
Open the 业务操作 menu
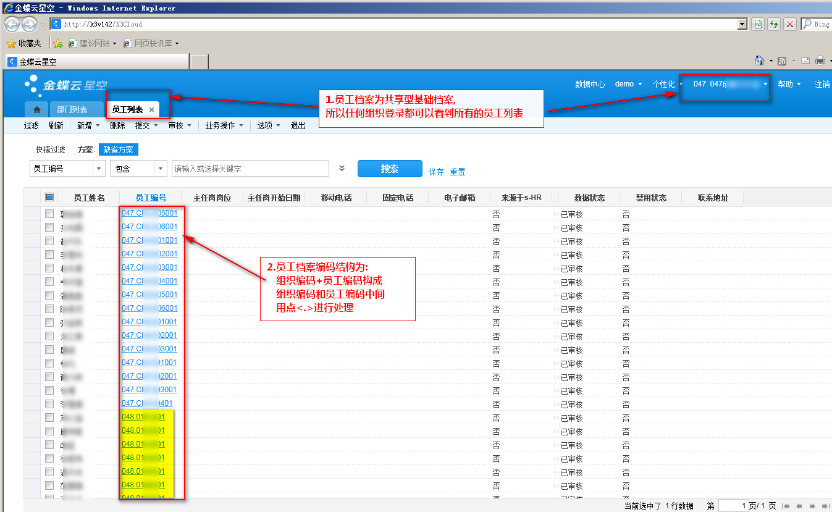(x=224, y=125)
